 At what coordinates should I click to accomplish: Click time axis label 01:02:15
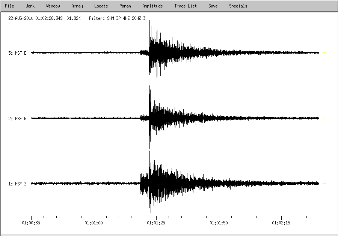click(x=281, y=223)
